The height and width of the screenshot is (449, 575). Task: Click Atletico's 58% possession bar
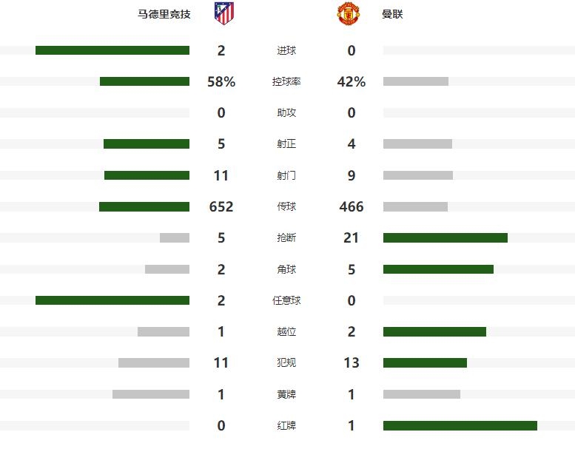(144, 81)
